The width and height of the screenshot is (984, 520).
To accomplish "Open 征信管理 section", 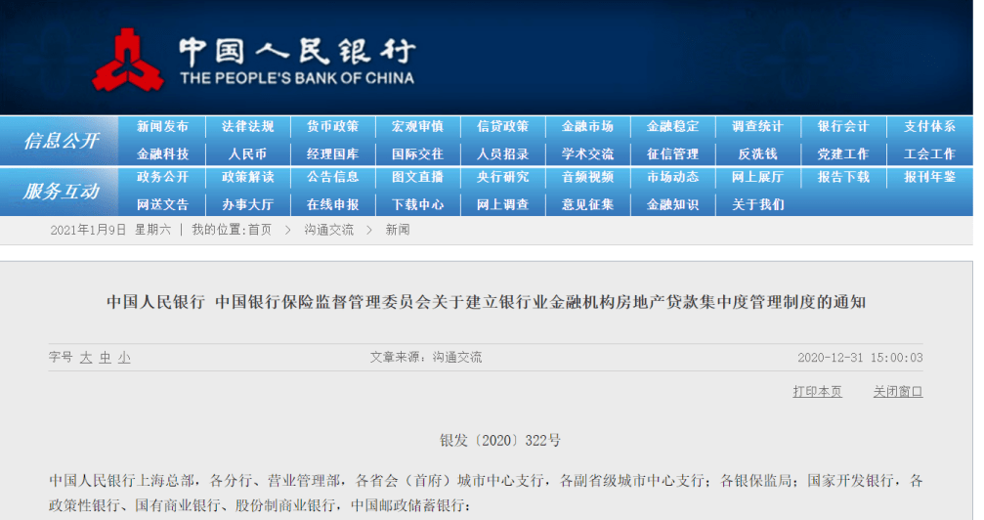I will (672, 153).
